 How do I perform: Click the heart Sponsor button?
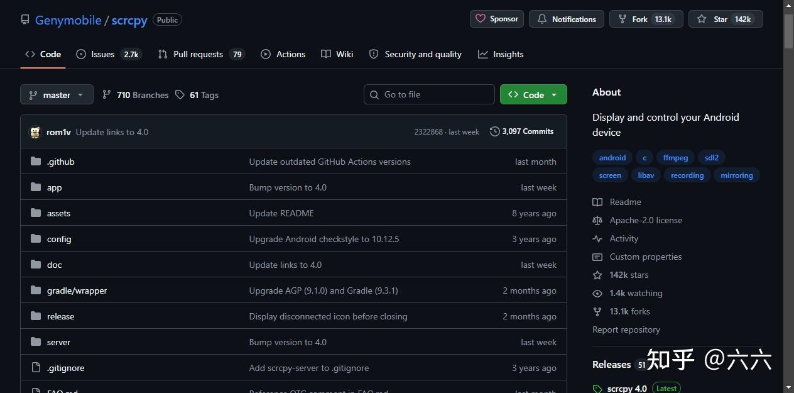pyautogui.click(x=497, y=19)
